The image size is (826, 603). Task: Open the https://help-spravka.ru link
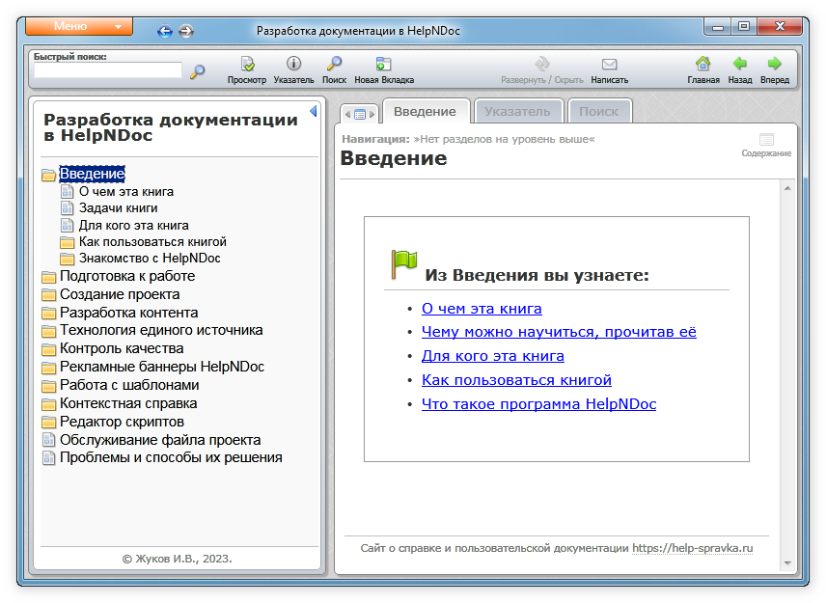(x=692, y=548)
